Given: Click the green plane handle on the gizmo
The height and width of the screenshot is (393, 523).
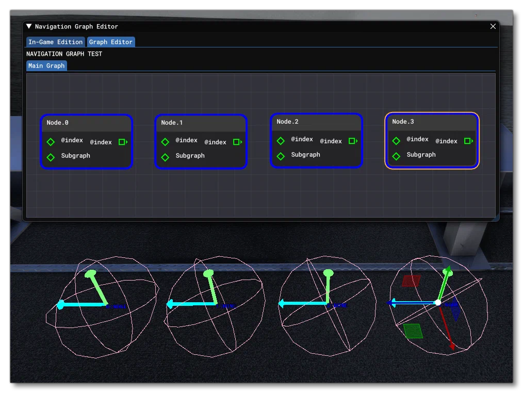Looking at the screenshot, I should (x=413, y=331).
